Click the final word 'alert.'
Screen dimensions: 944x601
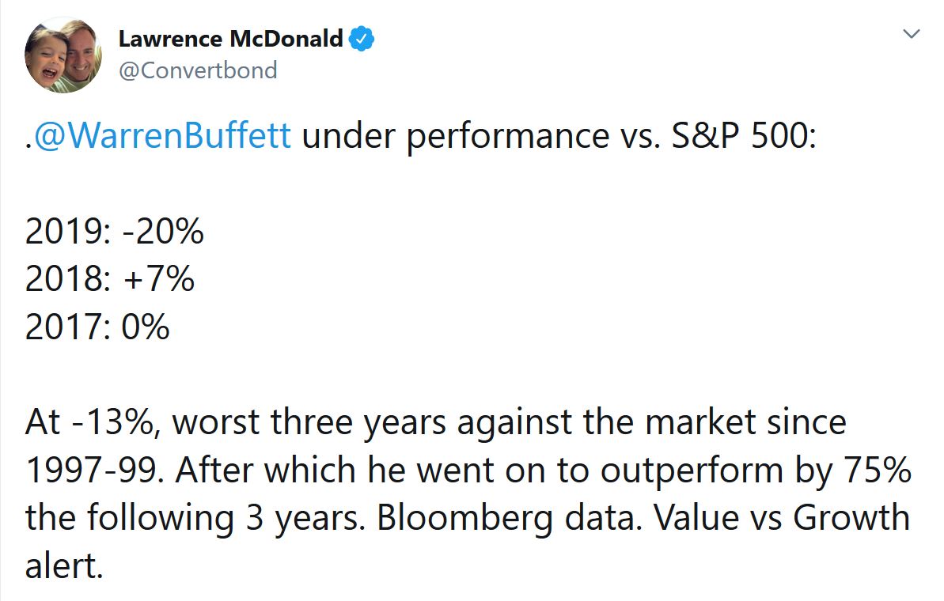(x=64, y=566)
